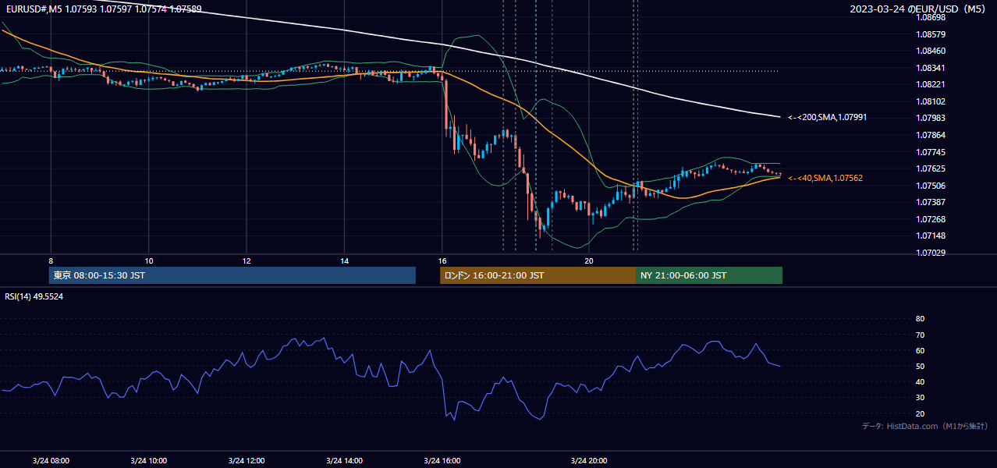
Task: Click the HistData.com data source credit
Action: click(x=925, y=426)
